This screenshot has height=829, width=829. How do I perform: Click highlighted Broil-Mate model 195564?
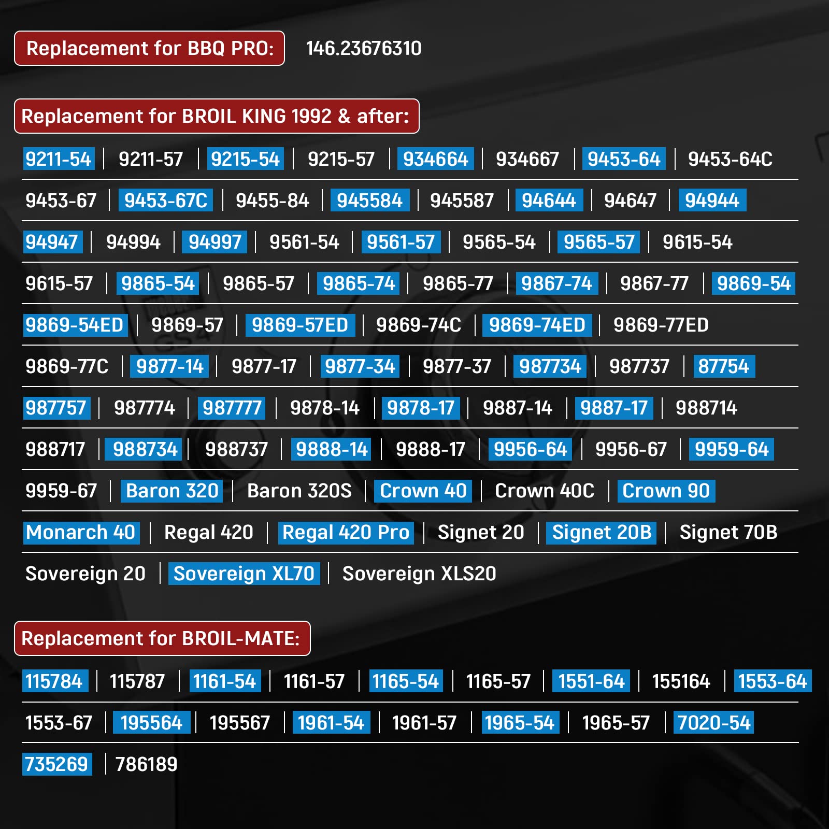151,723
